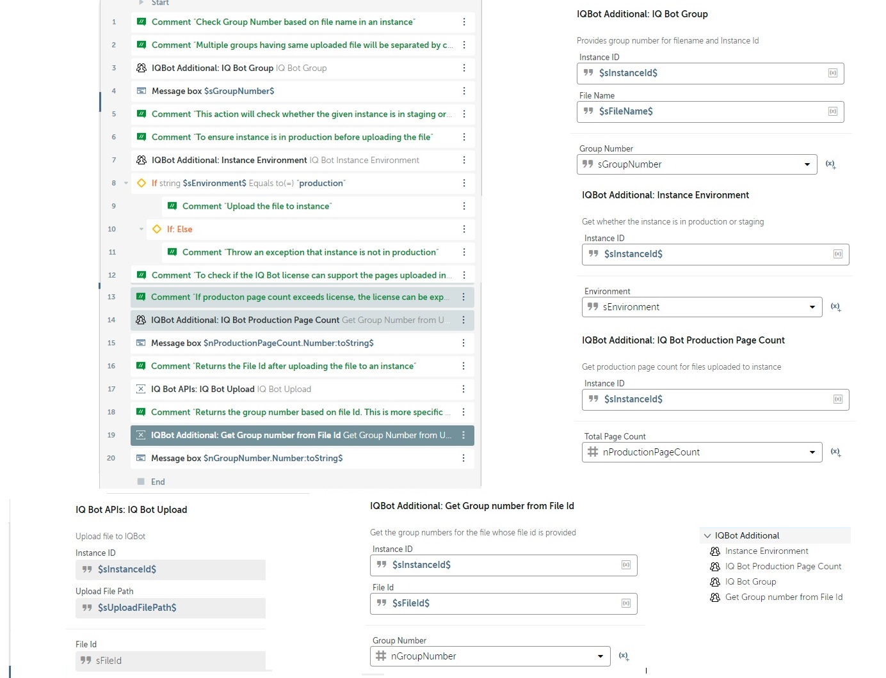
Task: Click Instance ID field under Instance Environment
Action: (x=716, y=254)
